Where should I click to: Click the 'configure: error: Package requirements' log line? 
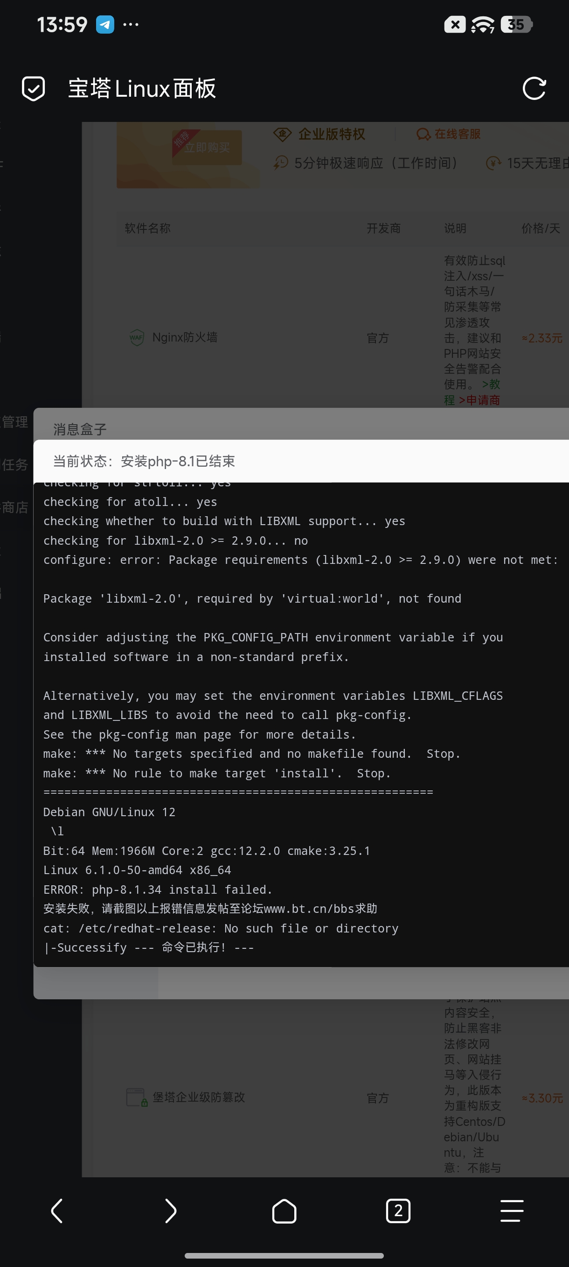pyautogui.click(x=300, y=560)
